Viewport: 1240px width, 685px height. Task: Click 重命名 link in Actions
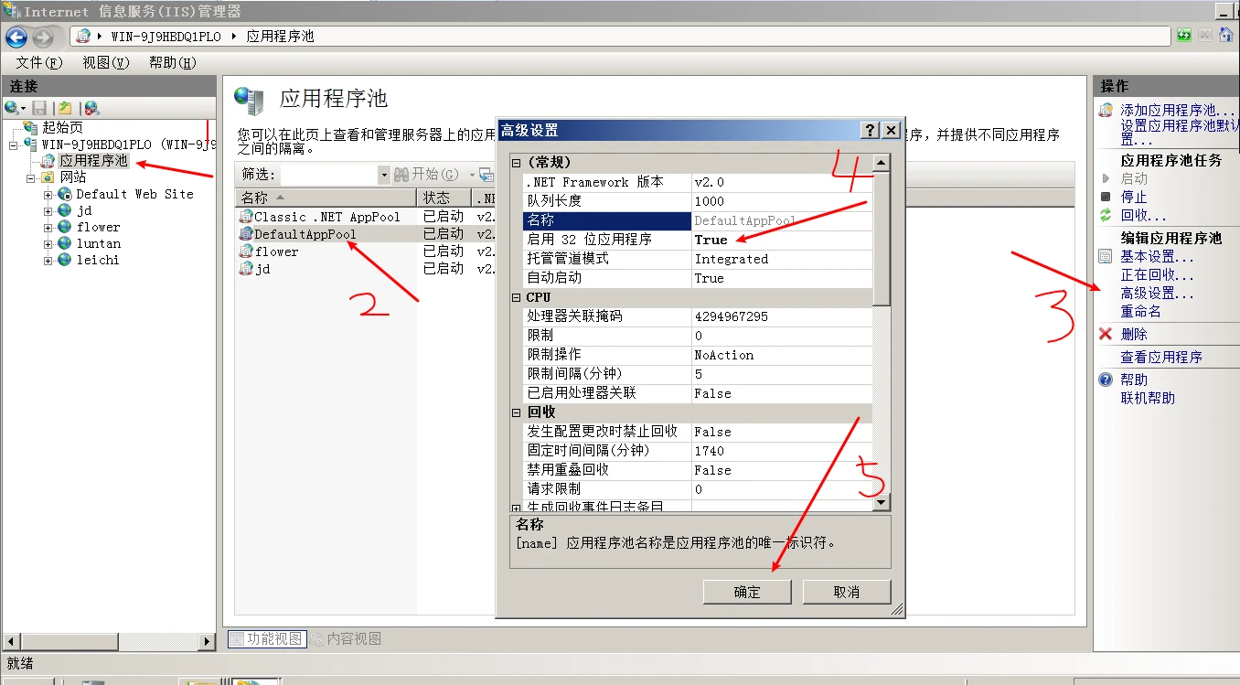click(x=1140, y=311)
